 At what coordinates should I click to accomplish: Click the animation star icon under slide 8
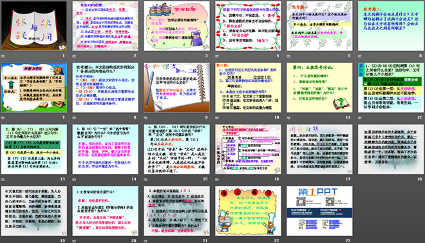pos(74,118)
